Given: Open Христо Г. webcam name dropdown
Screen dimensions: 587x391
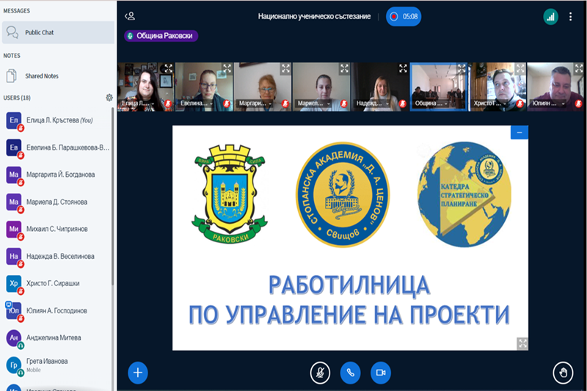Looking at the screenshot, I should click(490, 103).
